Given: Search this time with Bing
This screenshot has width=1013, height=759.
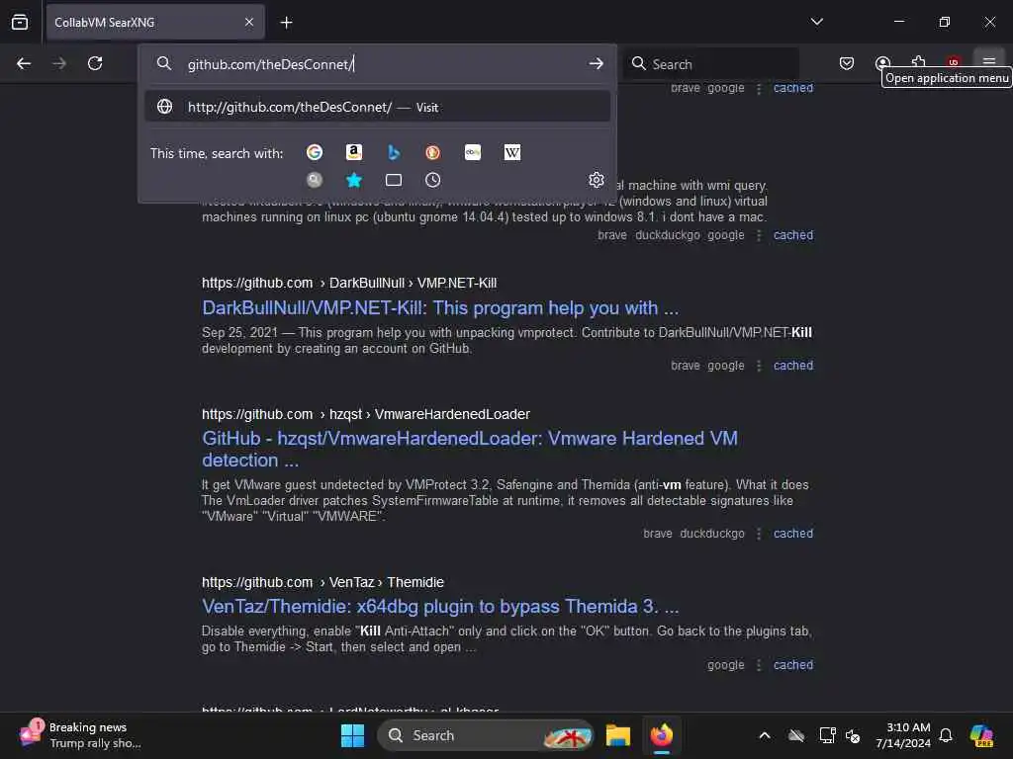Looking at the screenshot, I should 394,152.
